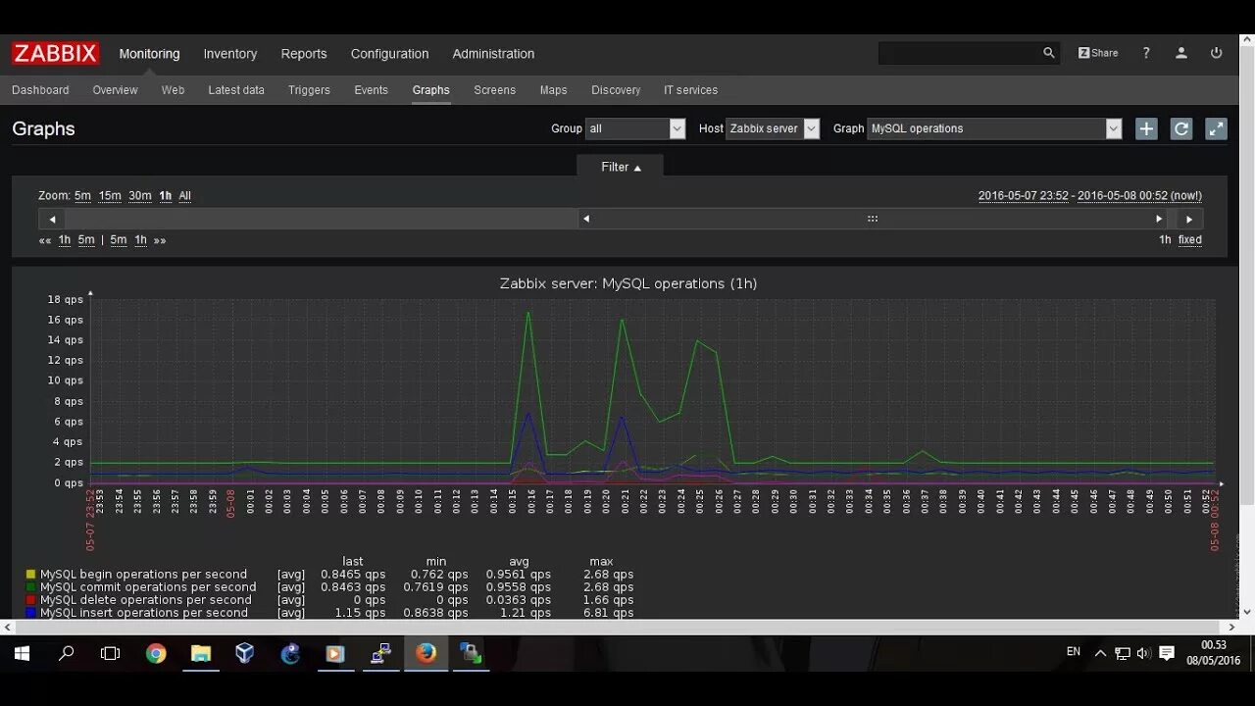Click the left arrow at the timeline bar's start
This screenshot has height=706, width=1255.
click(52, 219)
